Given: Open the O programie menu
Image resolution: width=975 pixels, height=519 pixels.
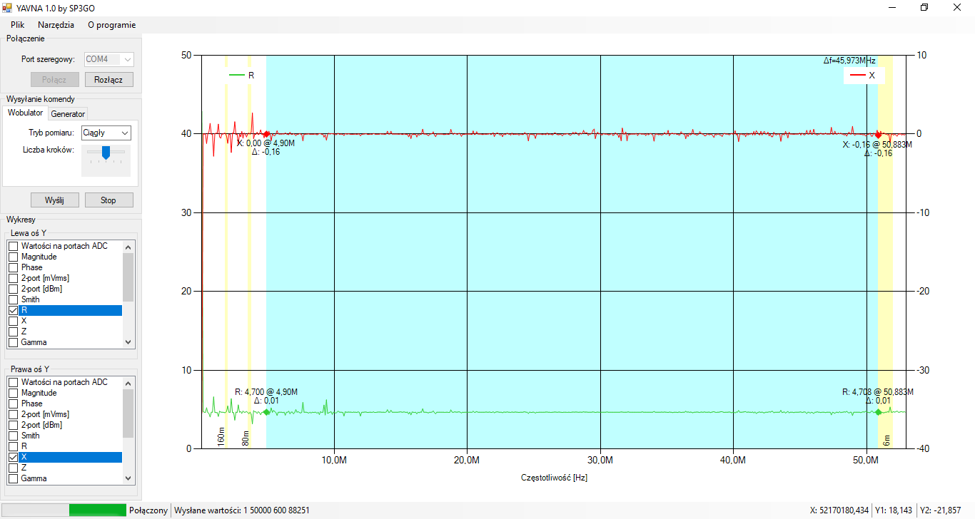Looking at the screenshot, I should 111,24.
